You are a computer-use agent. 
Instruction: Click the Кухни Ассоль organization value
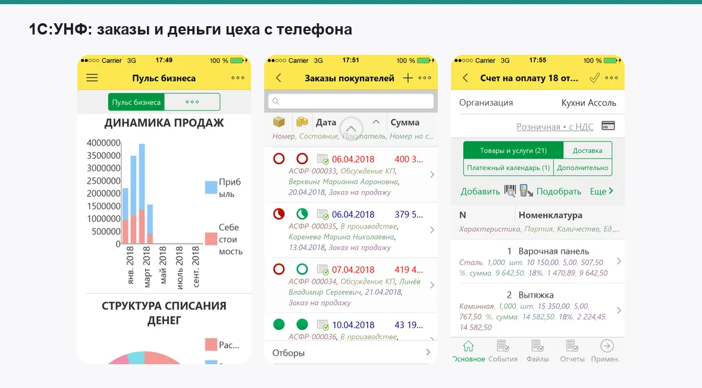pyautogui.click(x=588, y=102)
